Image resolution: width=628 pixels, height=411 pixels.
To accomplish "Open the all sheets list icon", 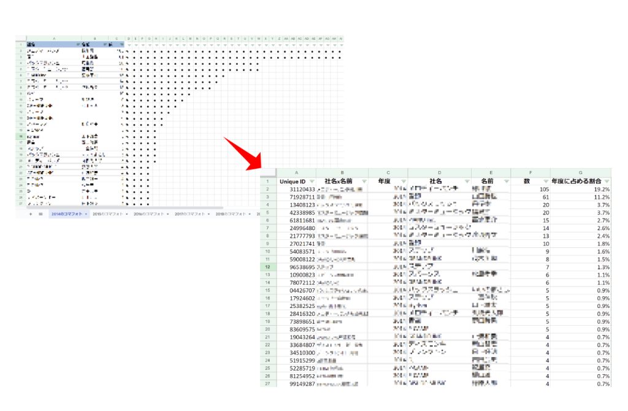I will 40,214.
